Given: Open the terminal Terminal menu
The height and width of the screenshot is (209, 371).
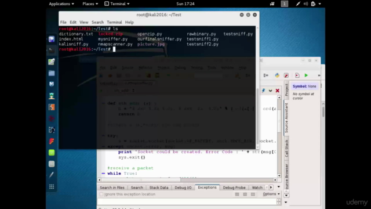Looking at the screenshot, I should point(114,22).
